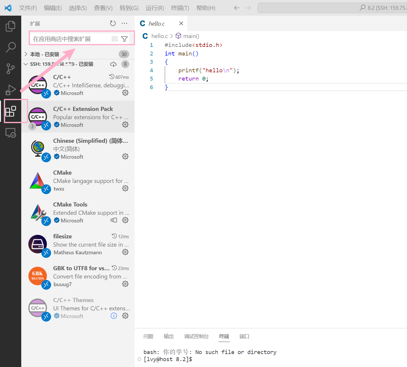Click the #include<stdio.h> line
This screenshot has height=367, width=407.
coord(193,45)
